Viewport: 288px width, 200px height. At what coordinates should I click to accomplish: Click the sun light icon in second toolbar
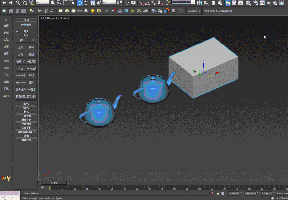point(92,11)
